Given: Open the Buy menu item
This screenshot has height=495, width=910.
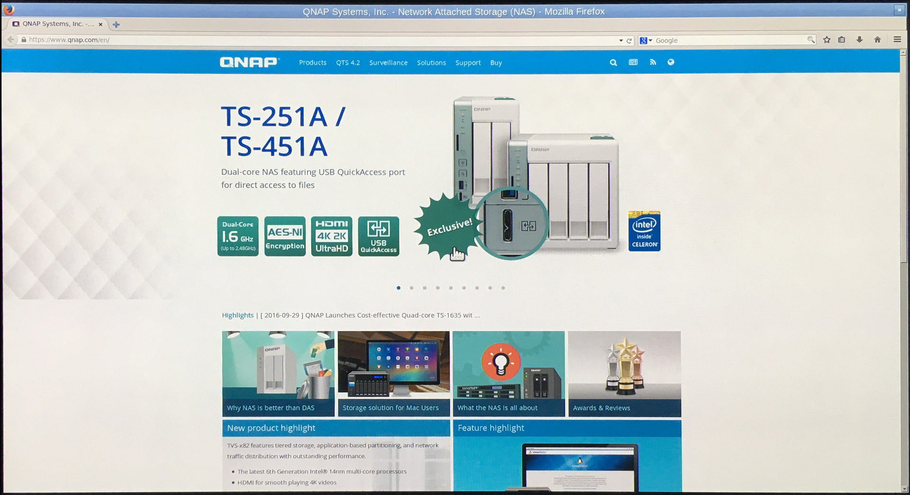Looking at the screenshot, I should pyautogui.click(x=496, y=63).
